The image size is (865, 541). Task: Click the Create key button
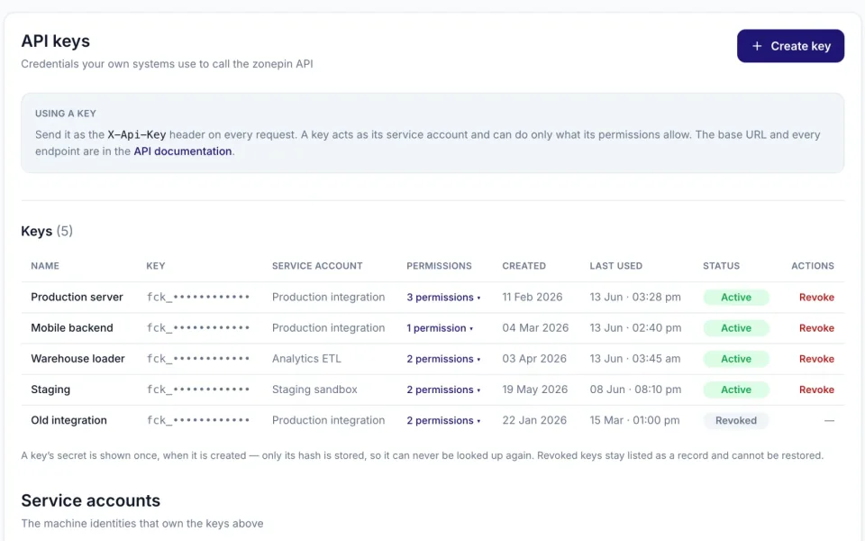click(790, 46)
